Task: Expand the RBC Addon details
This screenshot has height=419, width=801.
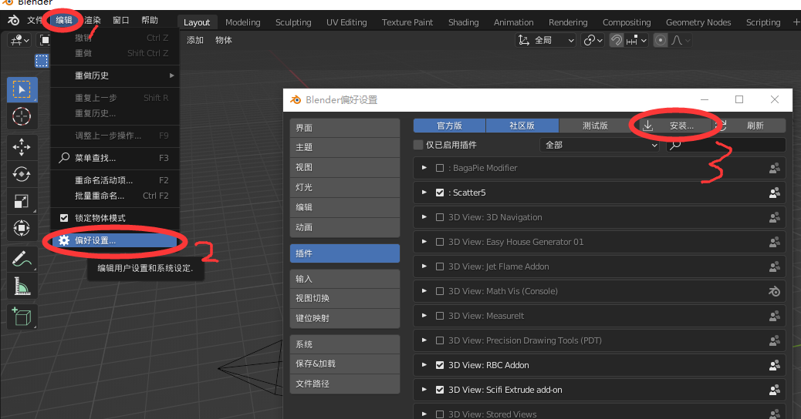Action: tap(424, 365)
